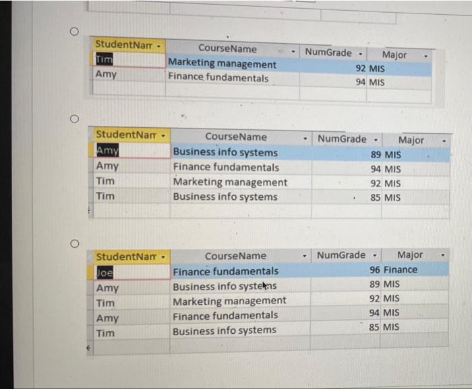Click Business info systems with grade 89 in four-row table
472x389 pixels.
[x=241, y=152]
